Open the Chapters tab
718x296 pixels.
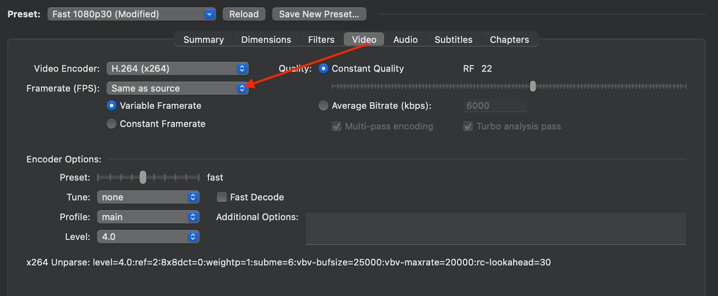[x=509, y=40]
